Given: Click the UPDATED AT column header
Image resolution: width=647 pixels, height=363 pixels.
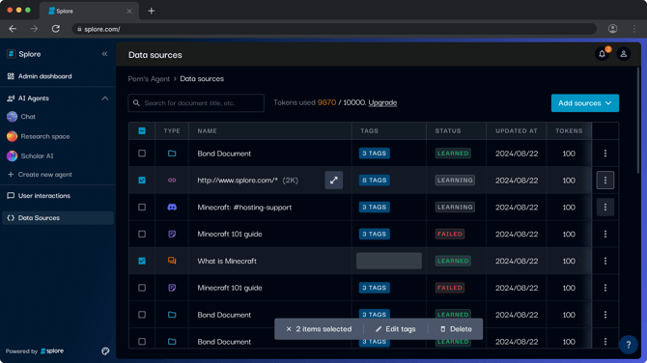Looking at the screenshot, I should point(517,130).
